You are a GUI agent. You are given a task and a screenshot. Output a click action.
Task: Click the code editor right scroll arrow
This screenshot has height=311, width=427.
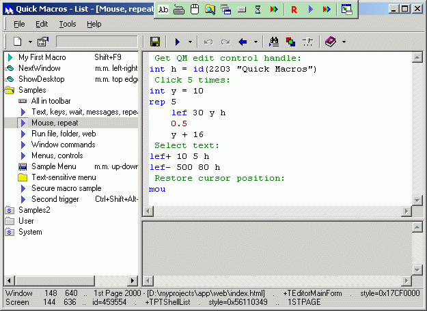click(x=407, y=211)
